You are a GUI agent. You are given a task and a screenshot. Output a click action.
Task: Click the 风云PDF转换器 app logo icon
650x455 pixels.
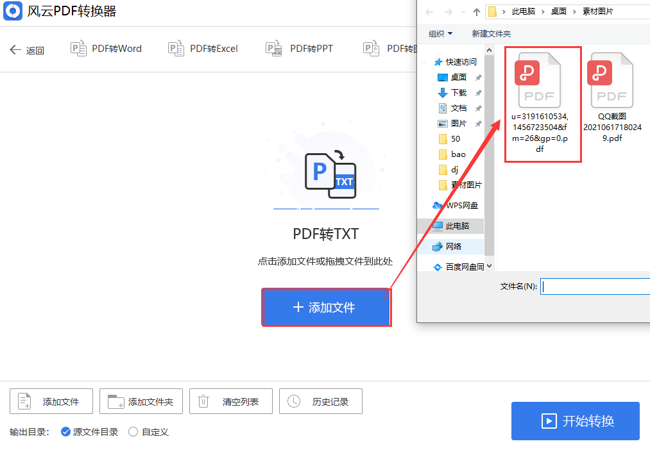click(12, 11)
